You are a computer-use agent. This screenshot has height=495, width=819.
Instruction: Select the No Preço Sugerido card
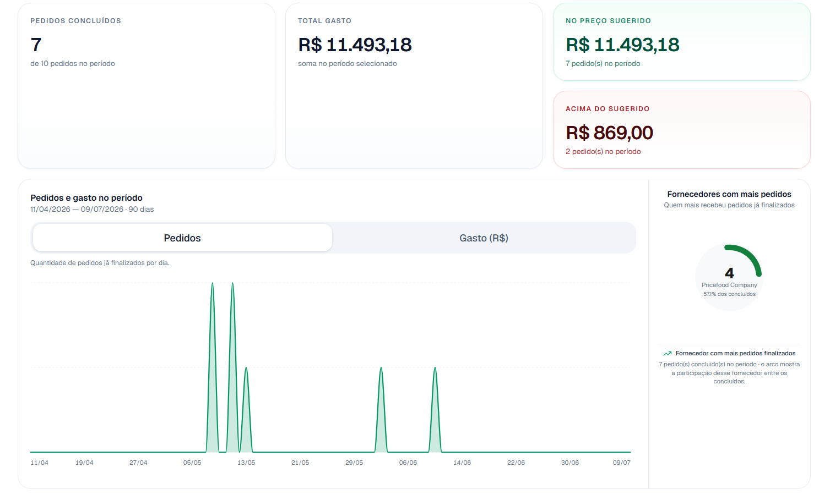(x=682, y=42)
